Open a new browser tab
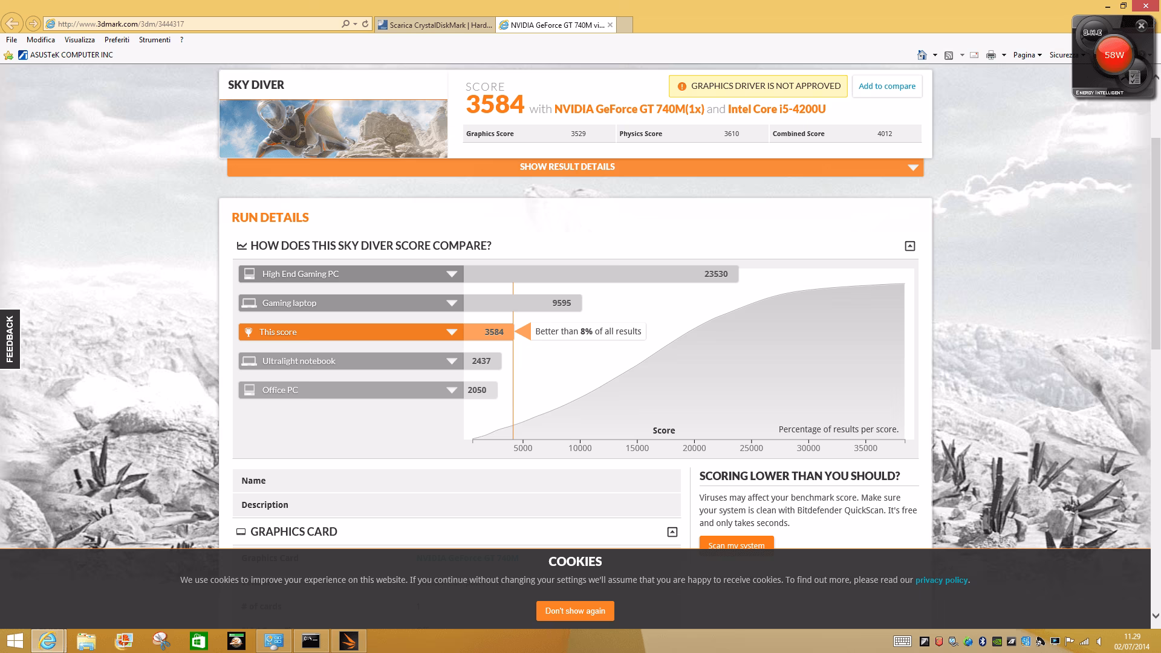 [x=625, y=25]
